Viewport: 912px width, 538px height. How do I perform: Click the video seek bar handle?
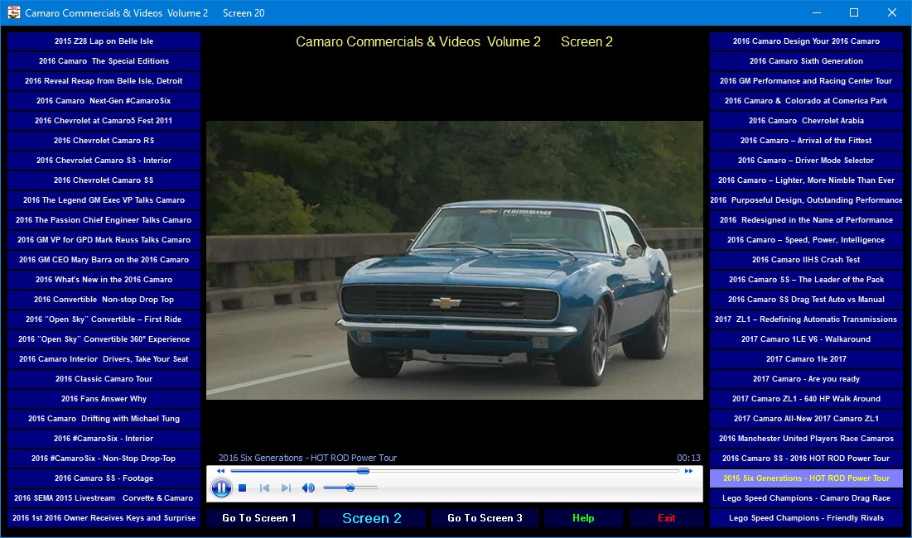point(363,471)
